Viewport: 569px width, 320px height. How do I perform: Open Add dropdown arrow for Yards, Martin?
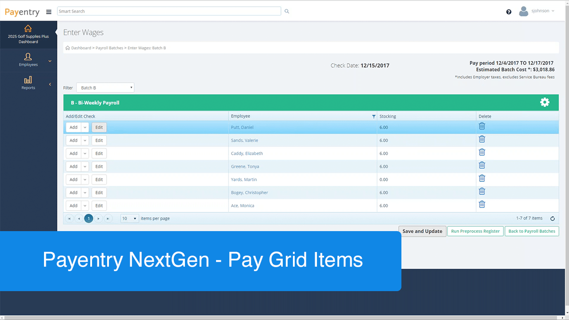click(85, 180)
